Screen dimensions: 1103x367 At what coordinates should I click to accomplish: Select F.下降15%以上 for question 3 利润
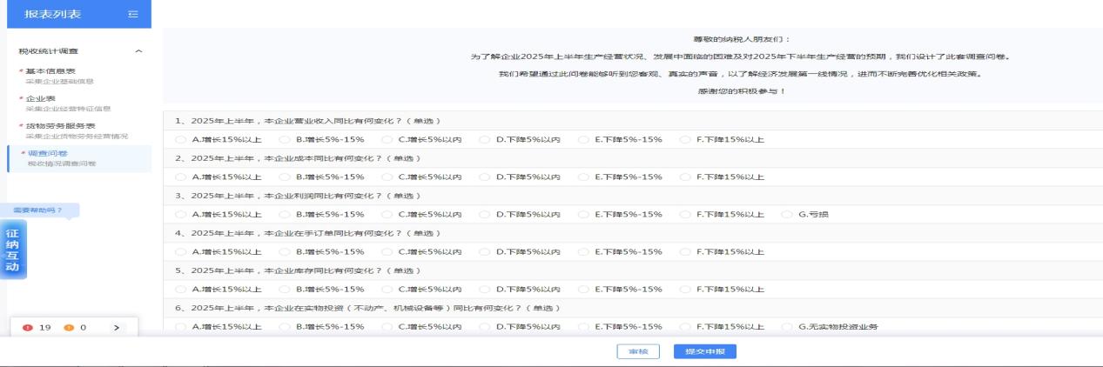point(685,214)
